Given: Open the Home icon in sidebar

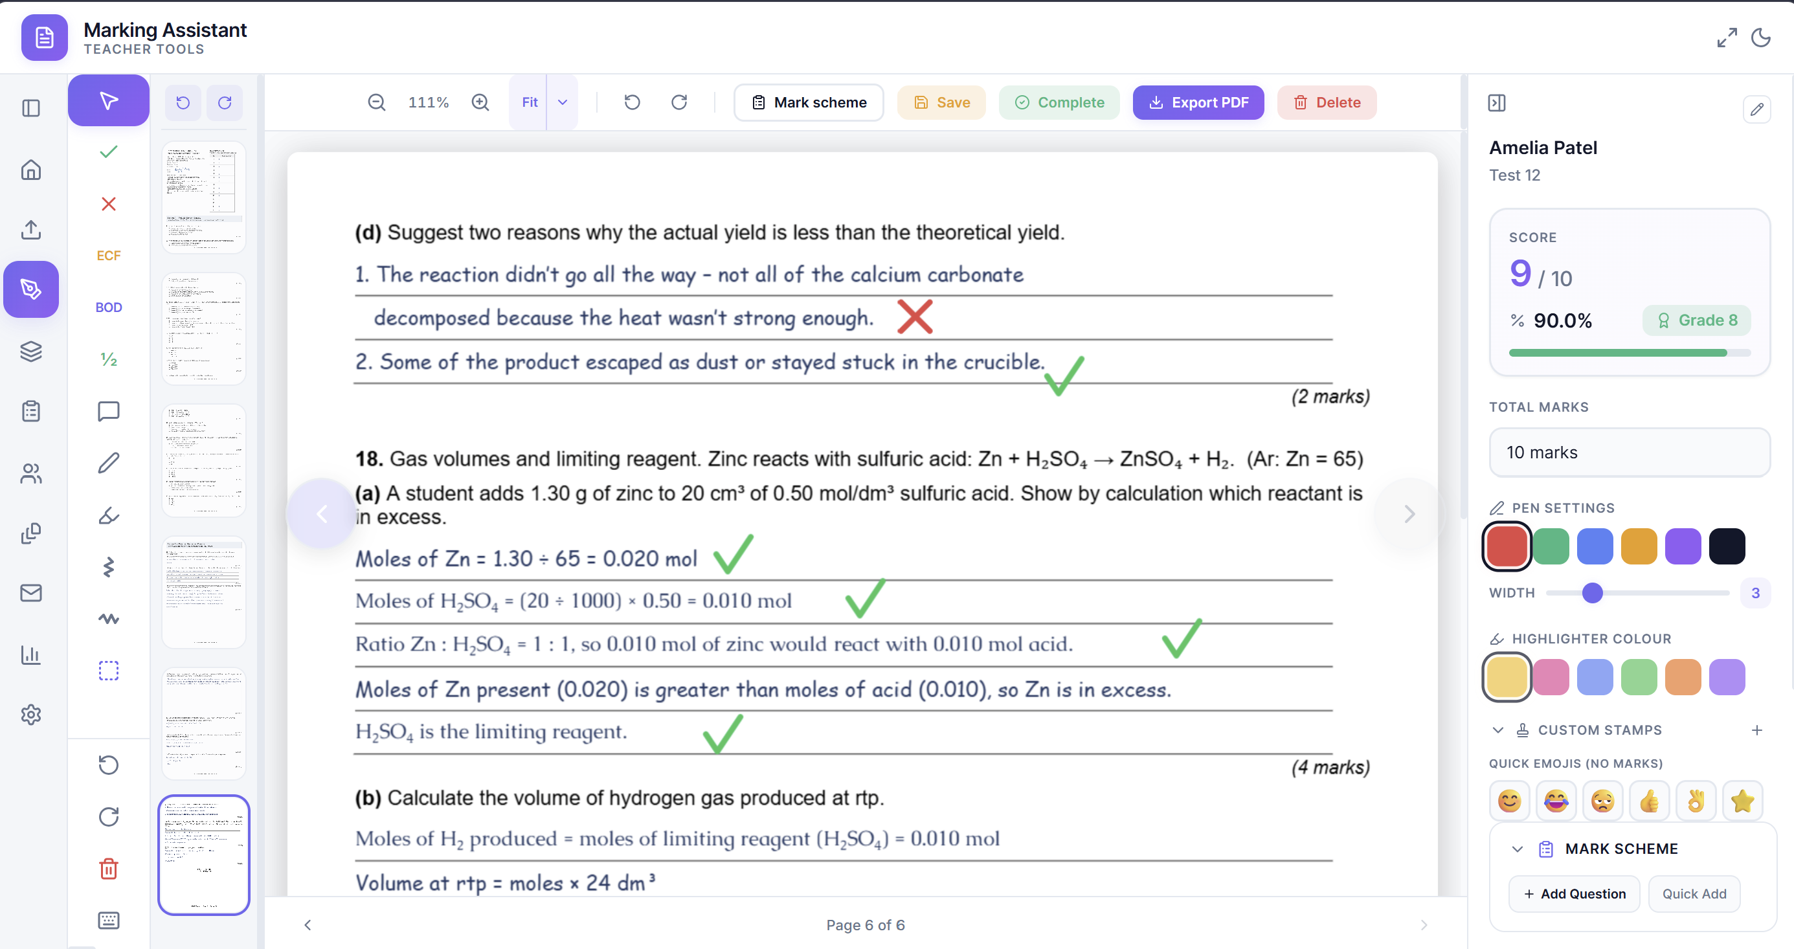Looking at the screenshot, I should pos(30,169).
